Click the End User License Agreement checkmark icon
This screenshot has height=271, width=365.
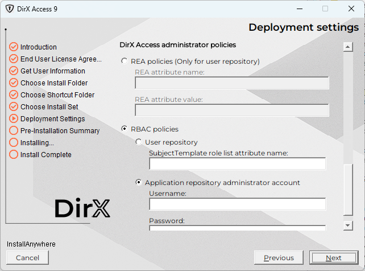(14, 59)
